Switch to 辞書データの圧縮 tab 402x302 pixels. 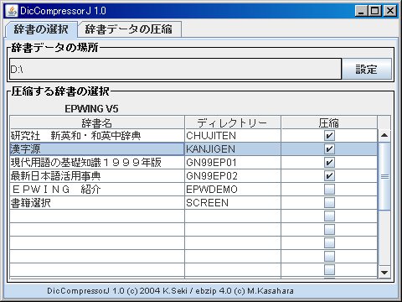click(x=130, y=29)
